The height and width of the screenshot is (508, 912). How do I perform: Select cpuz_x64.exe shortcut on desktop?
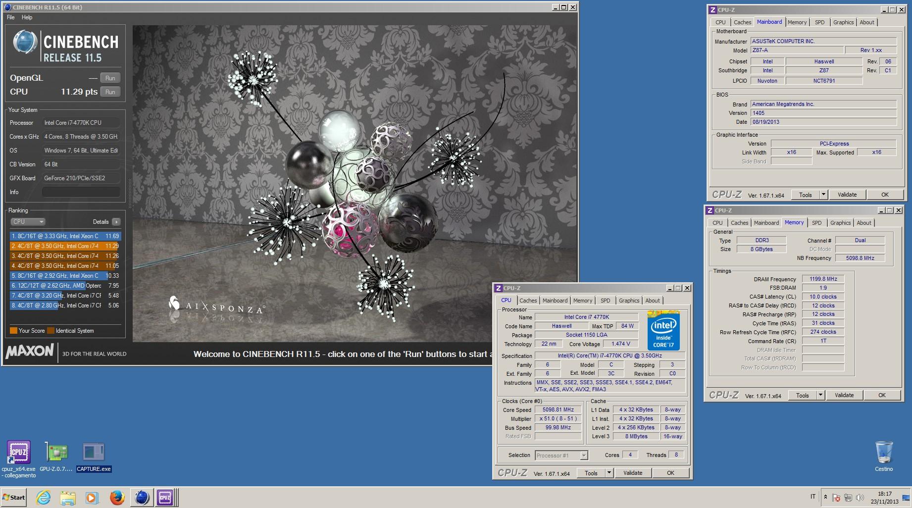(18, 459)
